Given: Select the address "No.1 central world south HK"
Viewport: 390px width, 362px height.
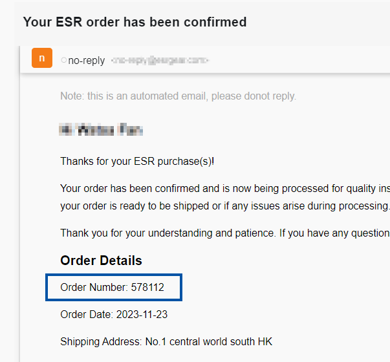Looking at the screenshot, I should 209,341.
